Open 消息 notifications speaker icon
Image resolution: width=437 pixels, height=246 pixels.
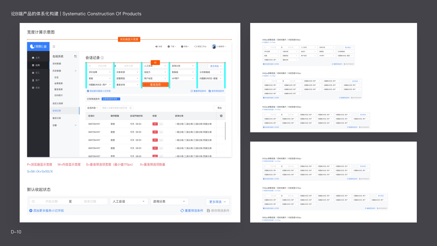tap(157, 46)
